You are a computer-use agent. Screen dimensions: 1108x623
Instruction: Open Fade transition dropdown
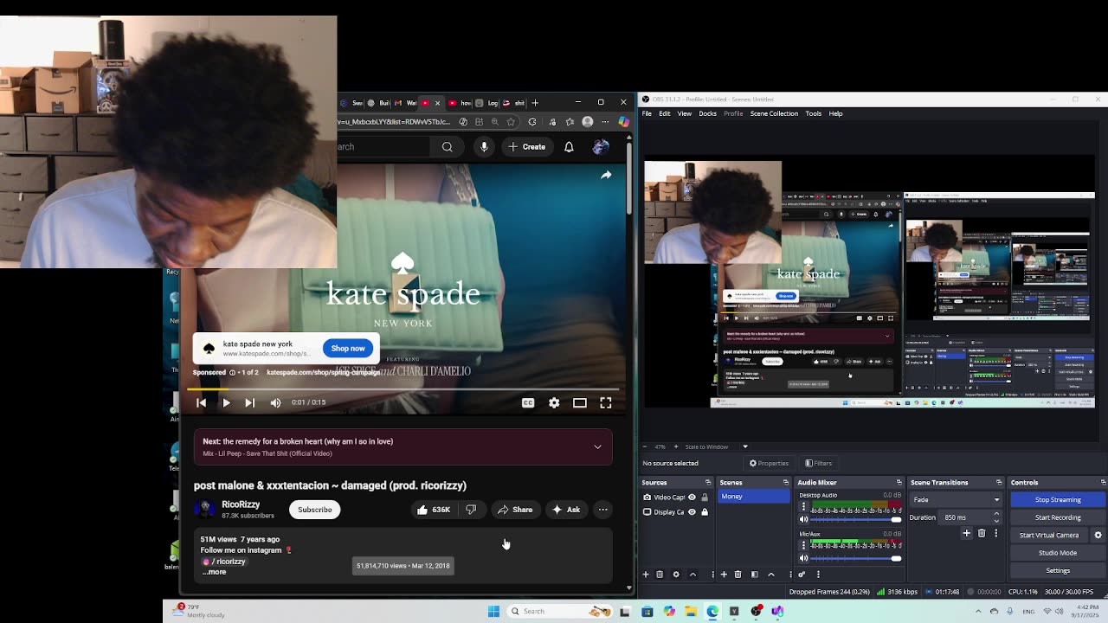point(956,499)
